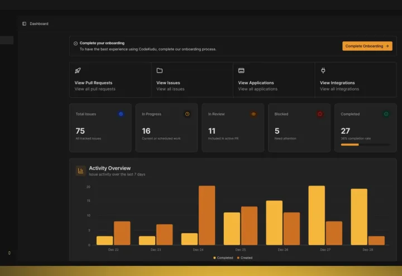The image size is (402, 276).
Task: Click the Total Issues value 75
Action: coord(80,131)
